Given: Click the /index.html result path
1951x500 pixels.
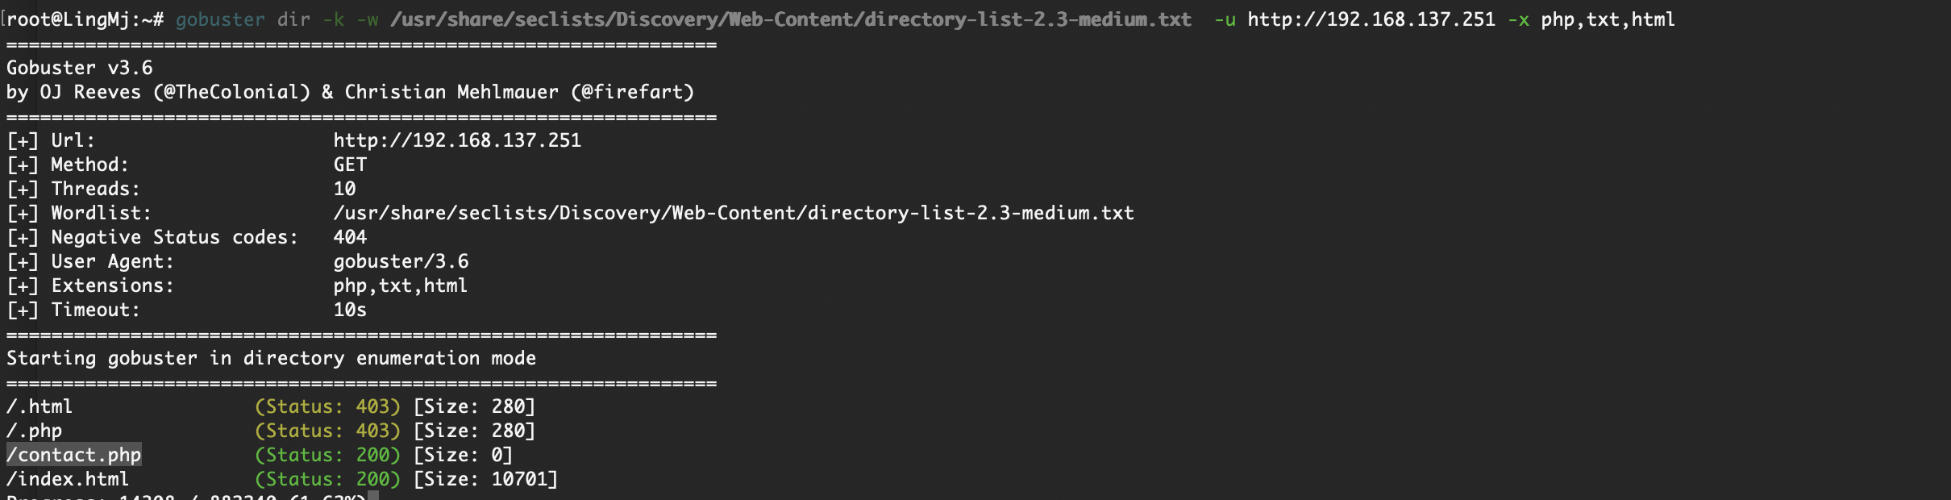Looking at the screenshot, I should click(x=68, y=479).
